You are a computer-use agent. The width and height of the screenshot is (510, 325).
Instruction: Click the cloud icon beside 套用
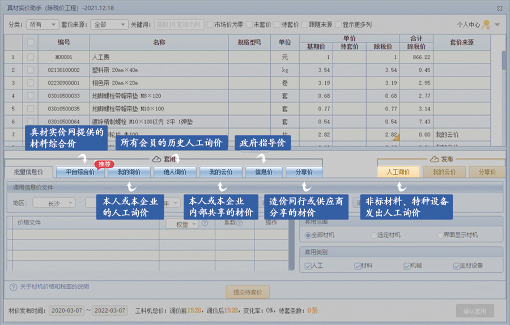pyautogui.click(x=157, y=160)
